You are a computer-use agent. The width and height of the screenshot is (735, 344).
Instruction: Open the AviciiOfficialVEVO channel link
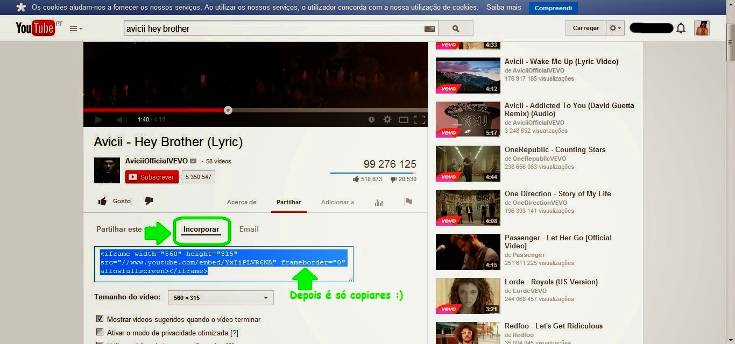pyautogui.click(x=157, y=161)
